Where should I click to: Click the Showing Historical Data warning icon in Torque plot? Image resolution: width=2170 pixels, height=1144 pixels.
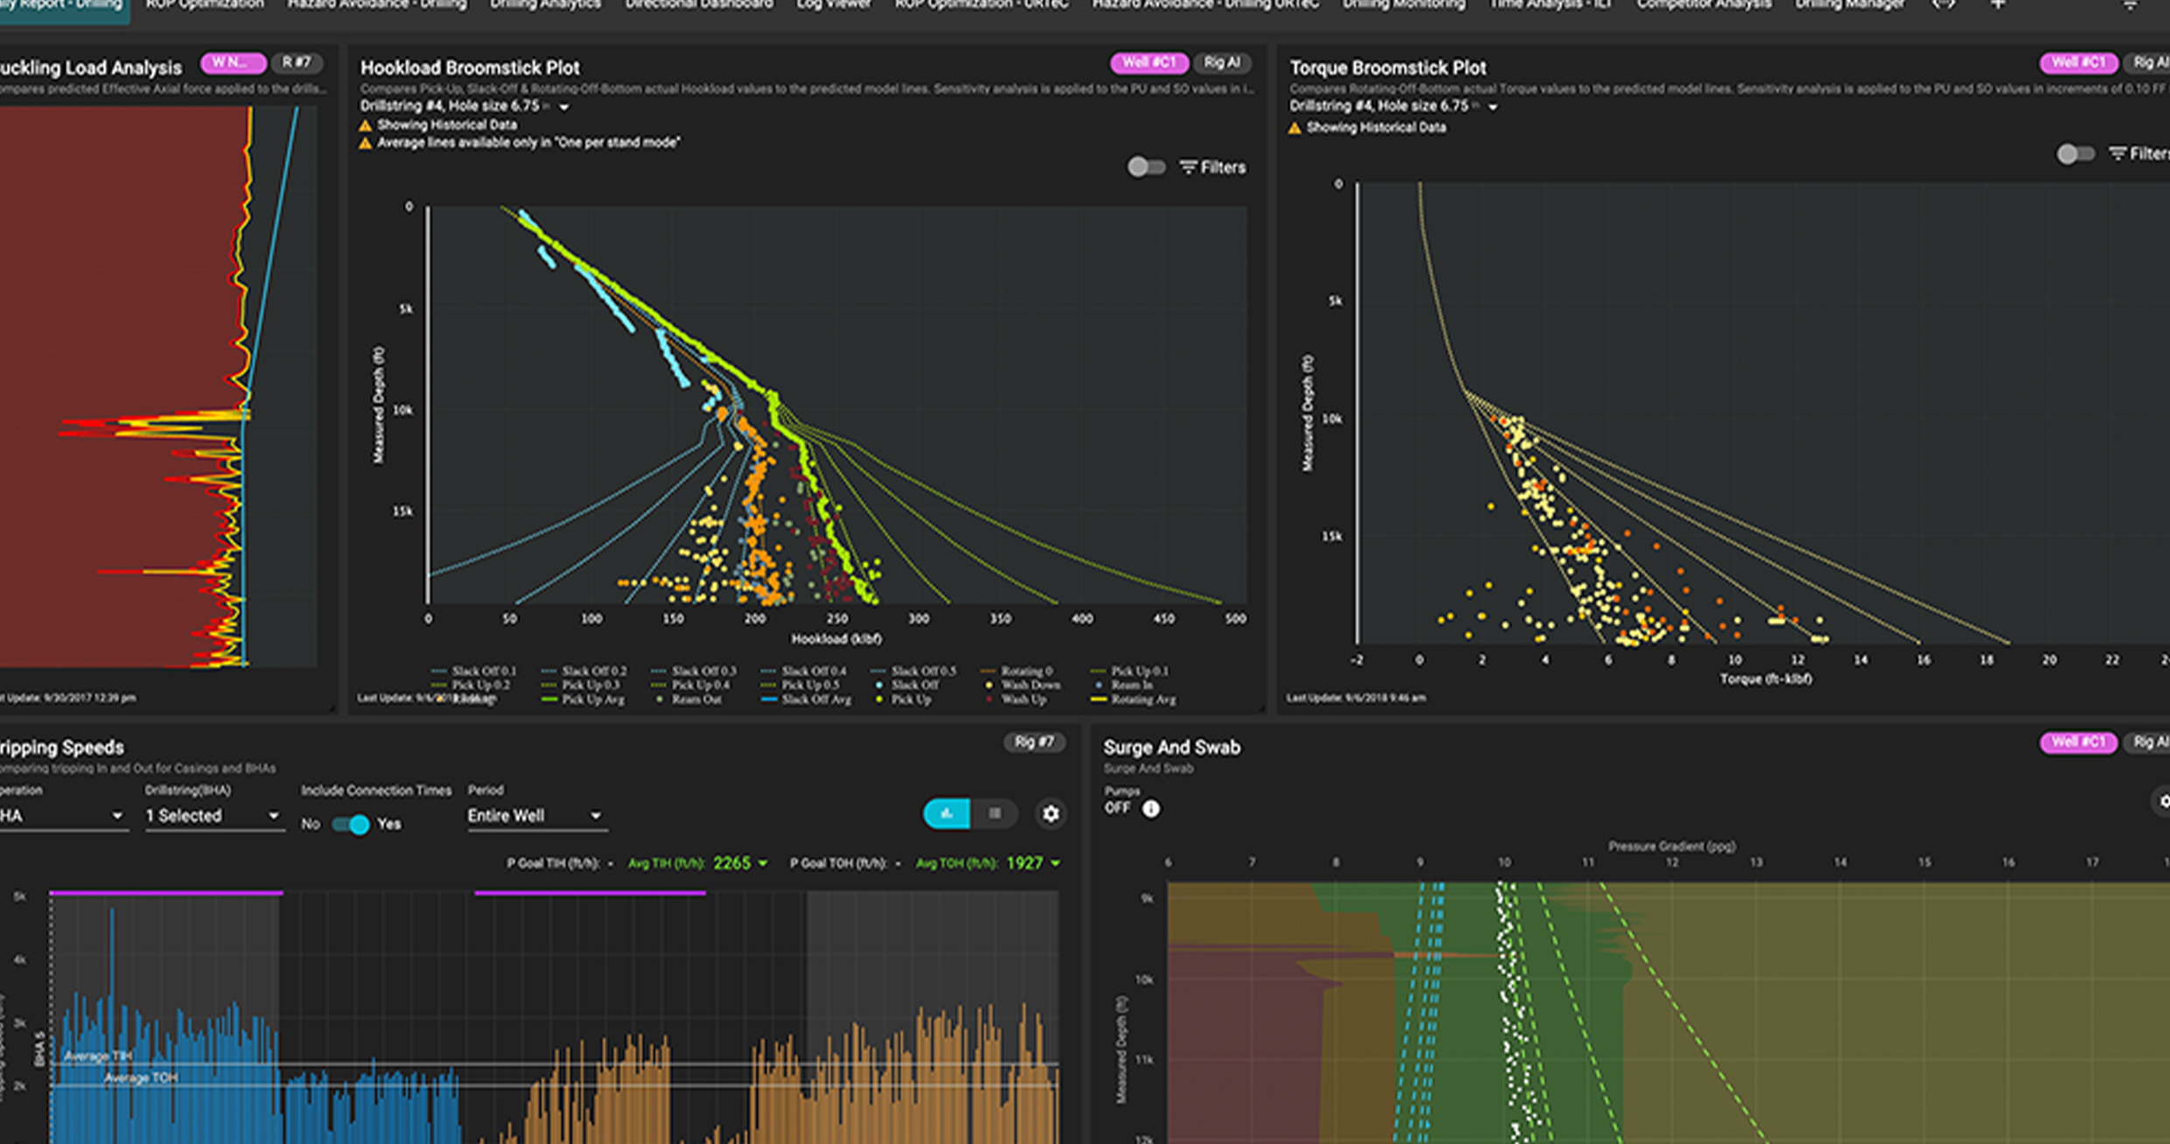click(1295, 128)
